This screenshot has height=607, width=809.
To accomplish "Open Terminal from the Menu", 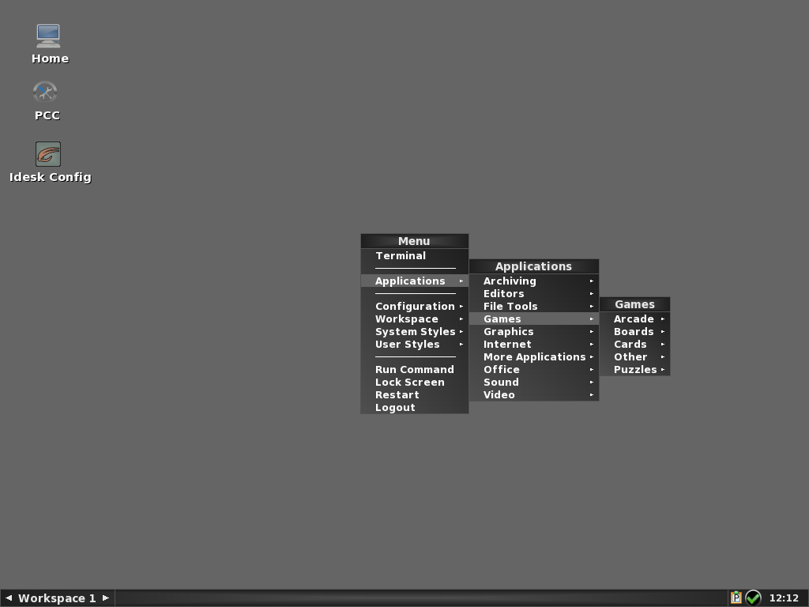I will 415,255.
